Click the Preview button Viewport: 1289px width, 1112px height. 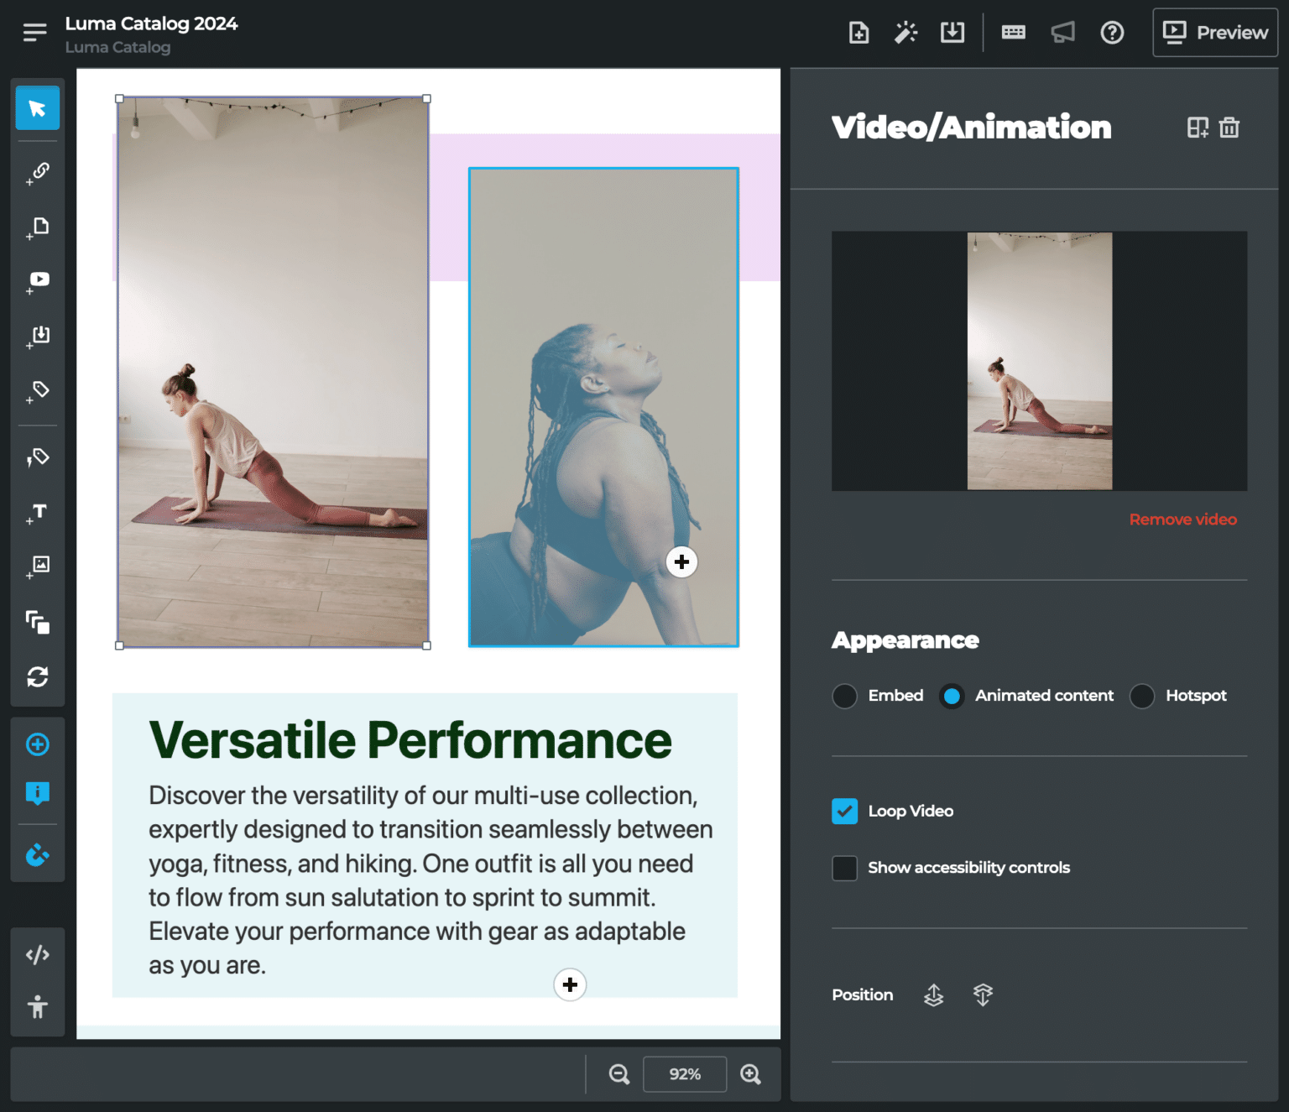pyautogui.click(x=1214, y=32)
